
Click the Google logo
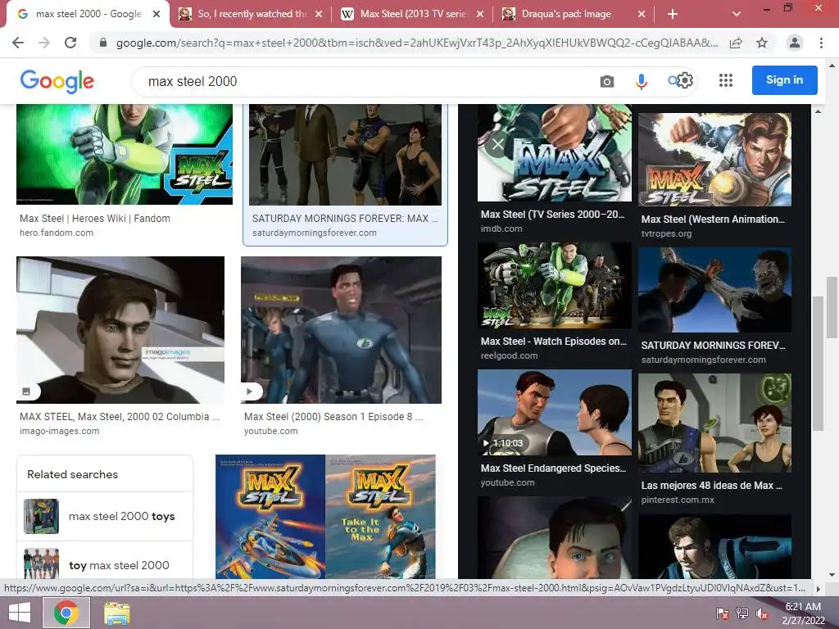coord(57,81)
